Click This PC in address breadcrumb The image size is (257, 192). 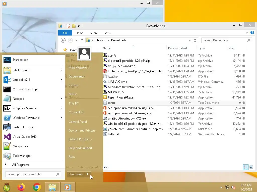(100, 40)
